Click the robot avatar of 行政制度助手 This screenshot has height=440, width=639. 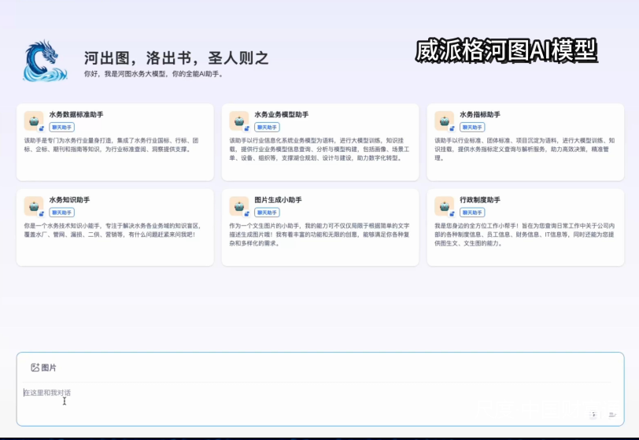(445, 205)
